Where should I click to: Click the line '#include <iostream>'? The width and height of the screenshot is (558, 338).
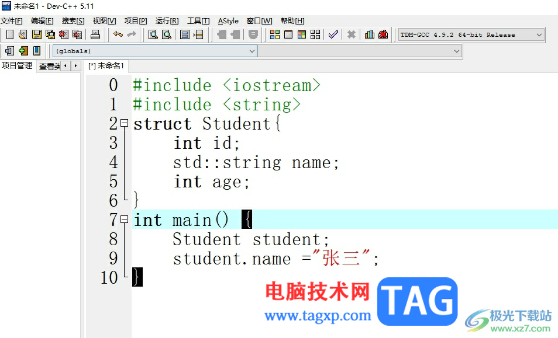tap(227, 85)
